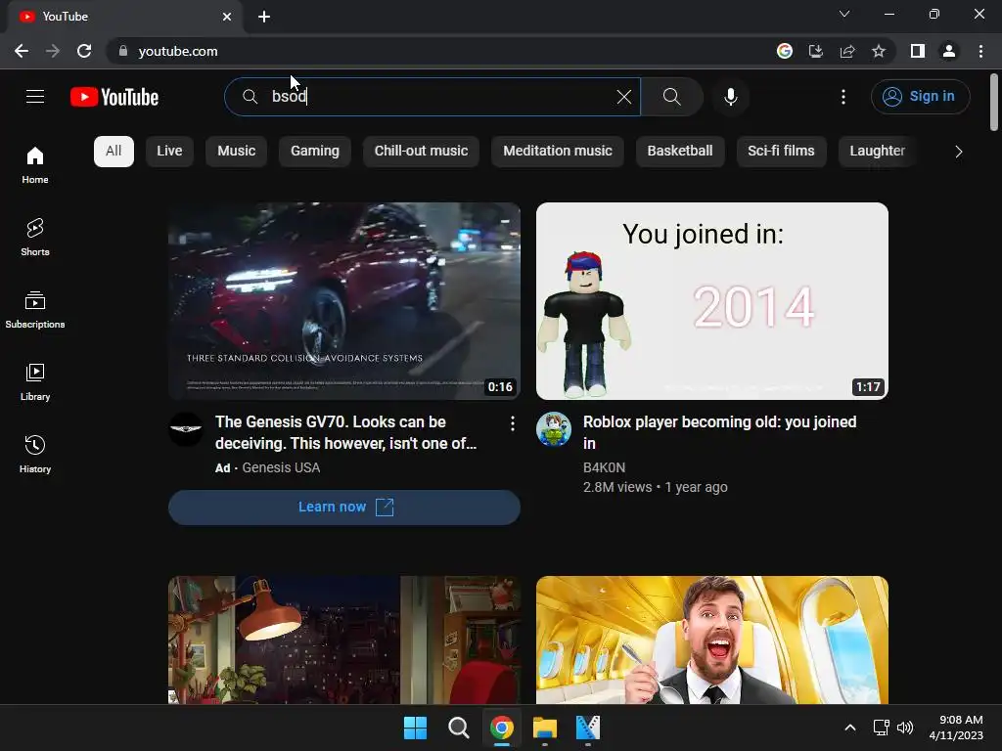Click the Sign in button

[x=920, y=97]
